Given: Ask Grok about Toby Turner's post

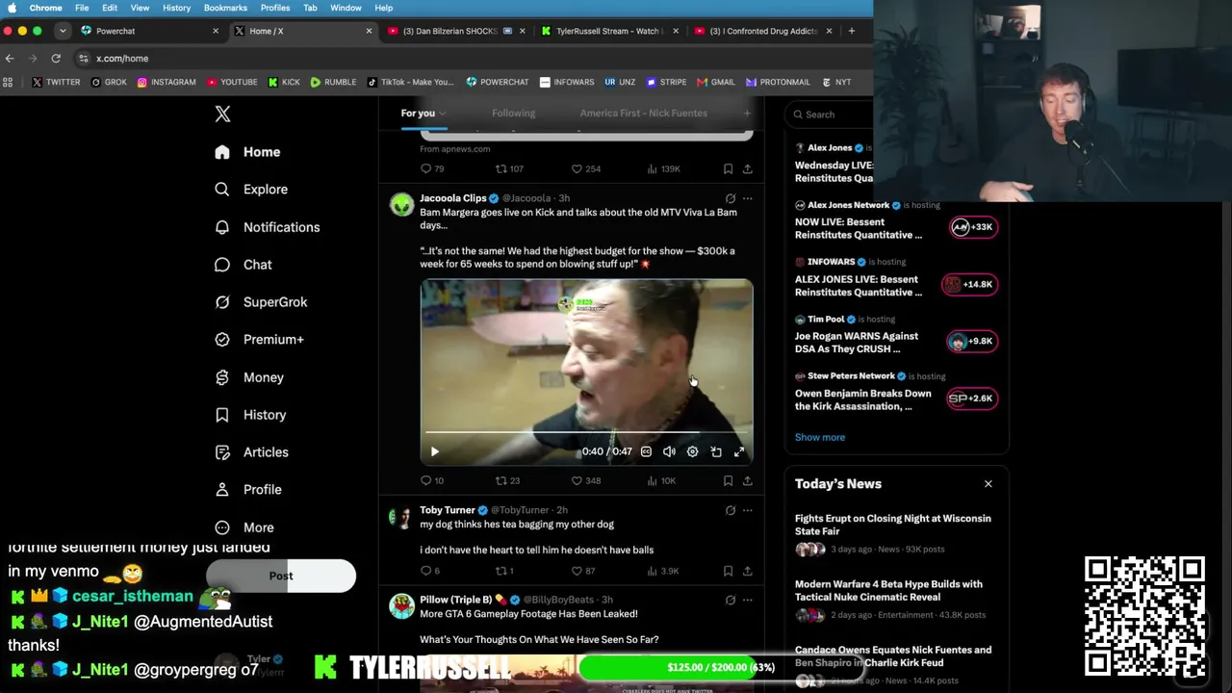Looking at the screenshot, I should [730, 510].
